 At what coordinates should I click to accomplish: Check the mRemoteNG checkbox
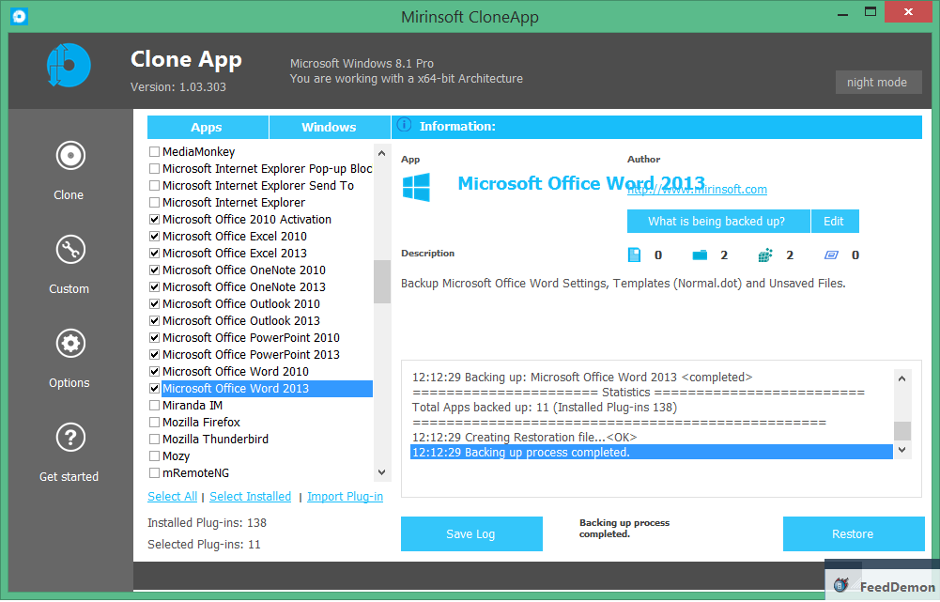tap(155, 473)
